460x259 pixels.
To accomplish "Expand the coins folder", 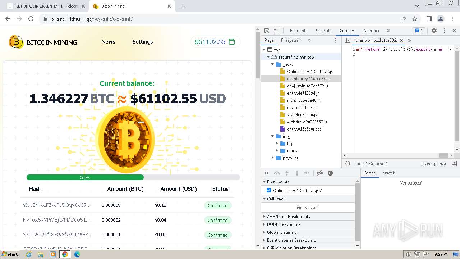I will click(x=277, y=151).
